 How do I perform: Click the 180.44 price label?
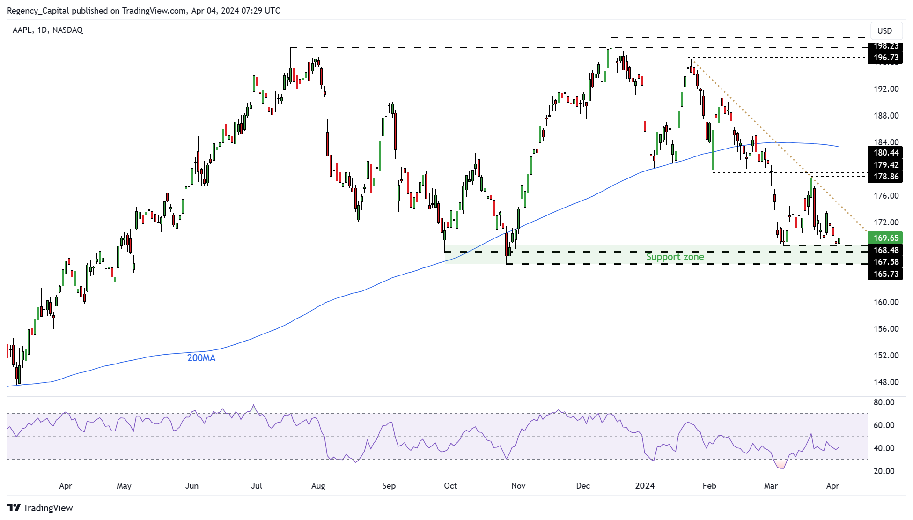(884, 153)
